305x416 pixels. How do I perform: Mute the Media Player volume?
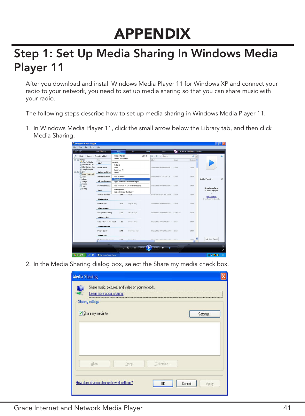point(163,247)
